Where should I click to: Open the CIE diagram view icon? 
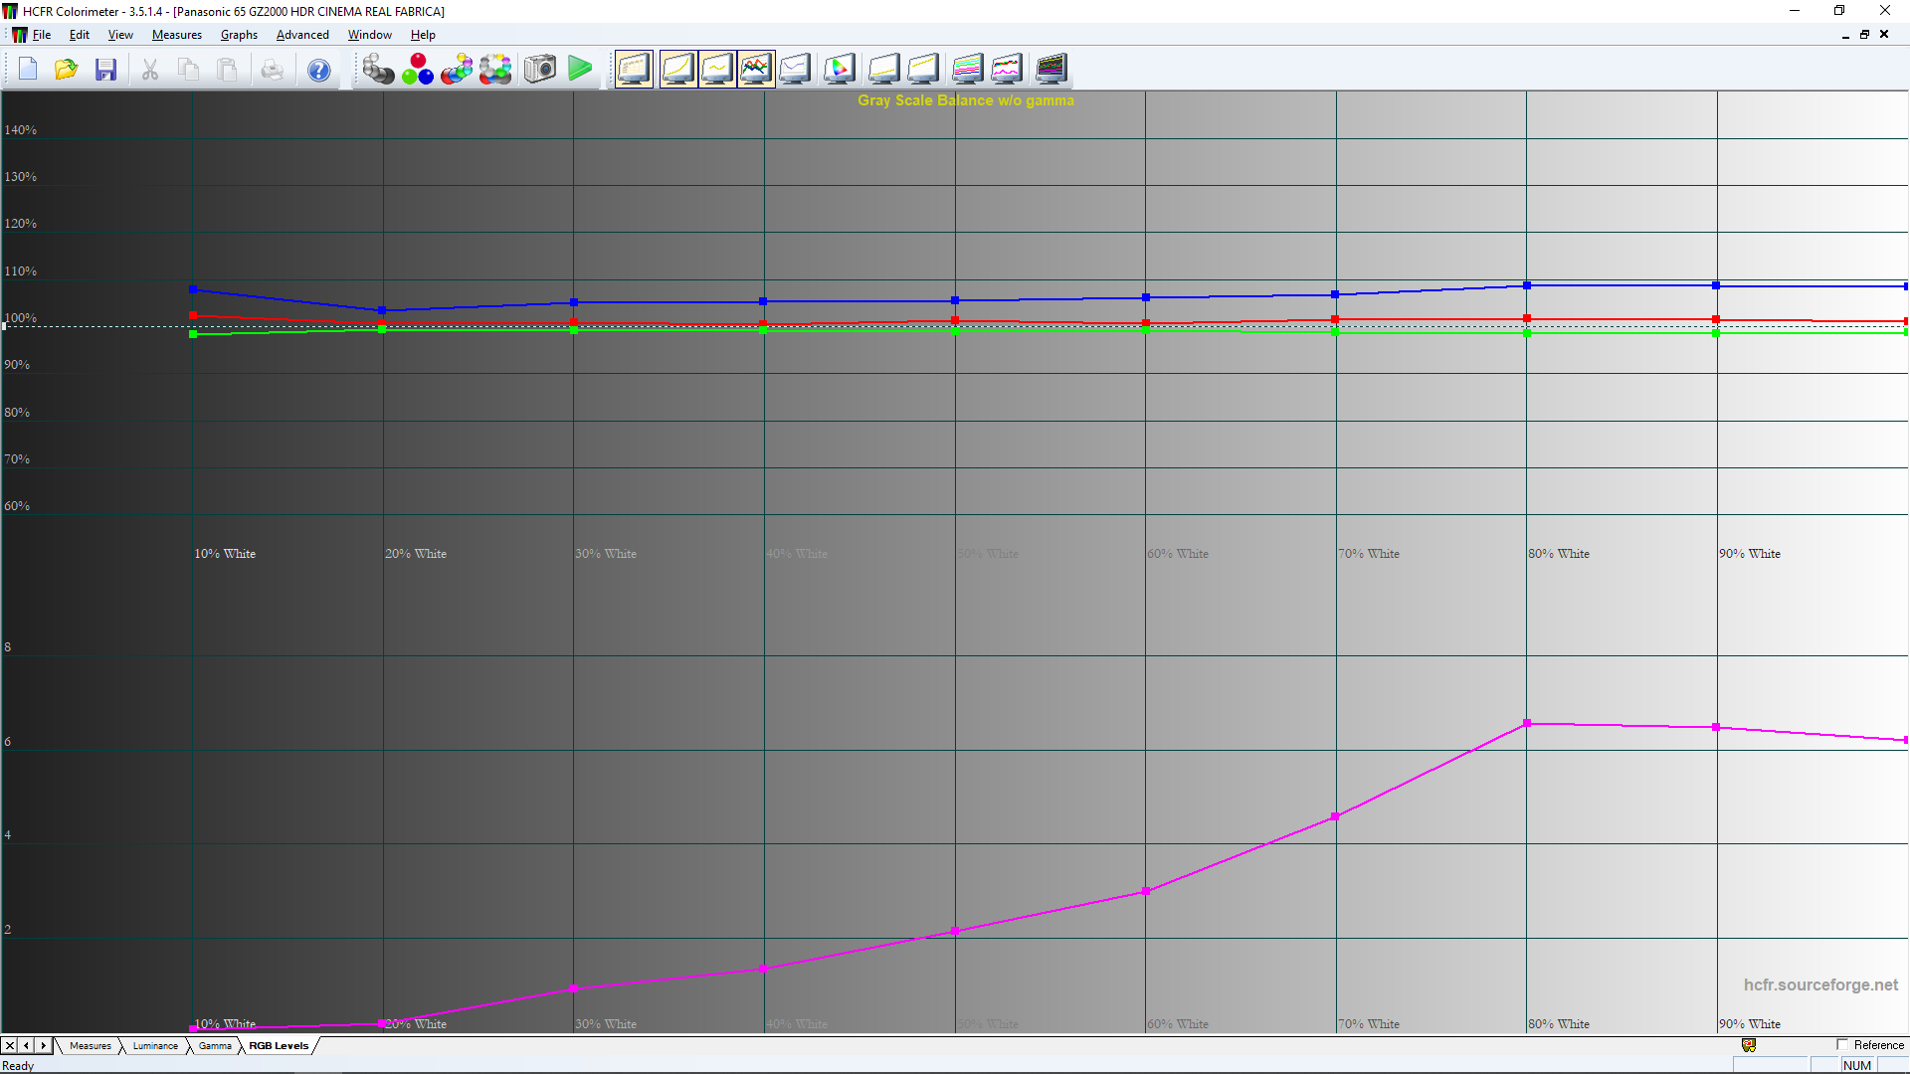pyautogui.click(x=839, y=70)
